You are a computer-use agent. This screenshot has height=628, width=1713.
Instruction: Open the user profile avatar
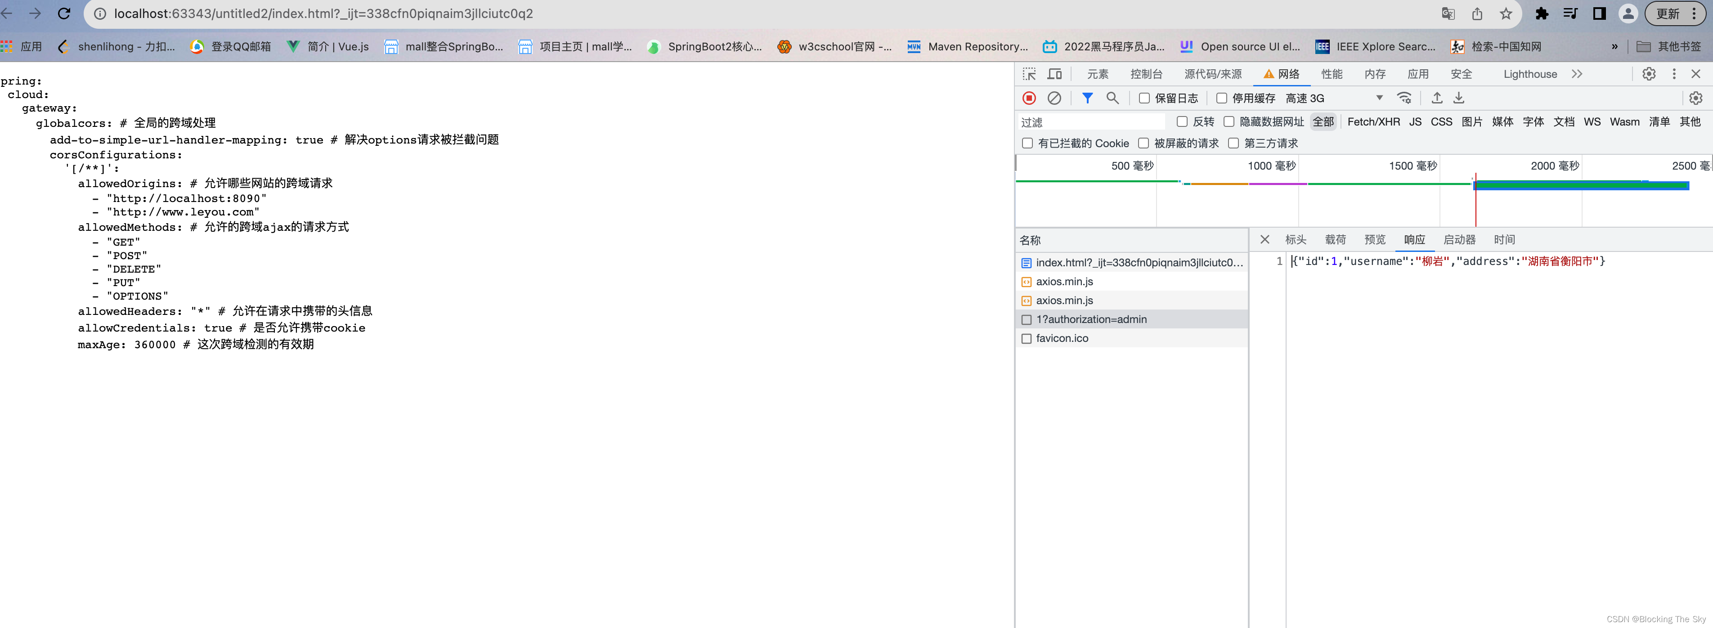coord(1628,14)
